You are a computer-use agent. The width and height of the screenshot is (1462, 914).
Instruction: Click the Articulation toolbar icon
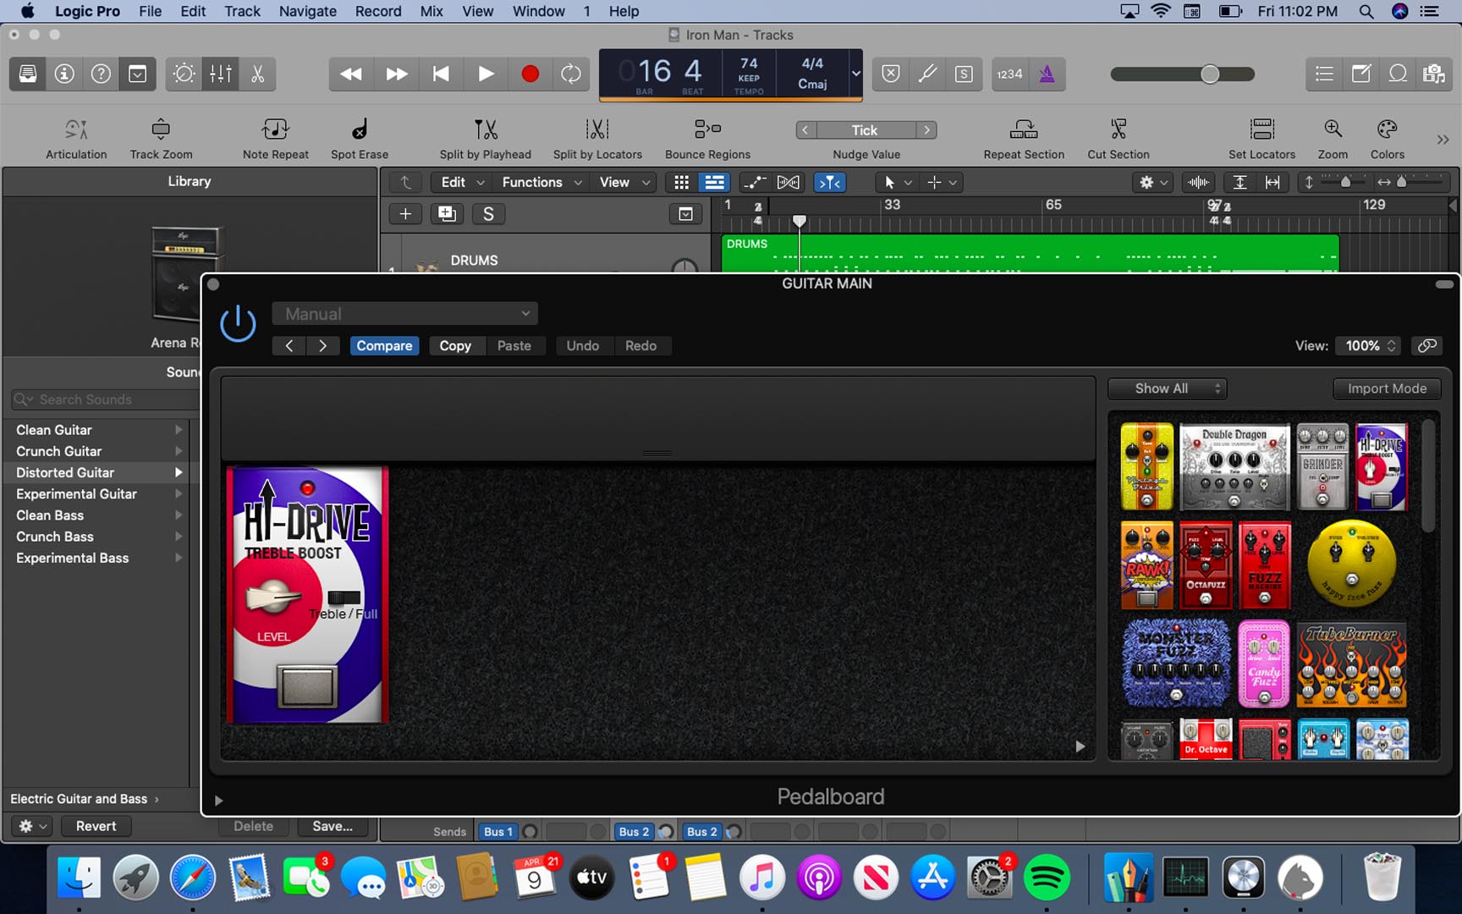[76, 129]
